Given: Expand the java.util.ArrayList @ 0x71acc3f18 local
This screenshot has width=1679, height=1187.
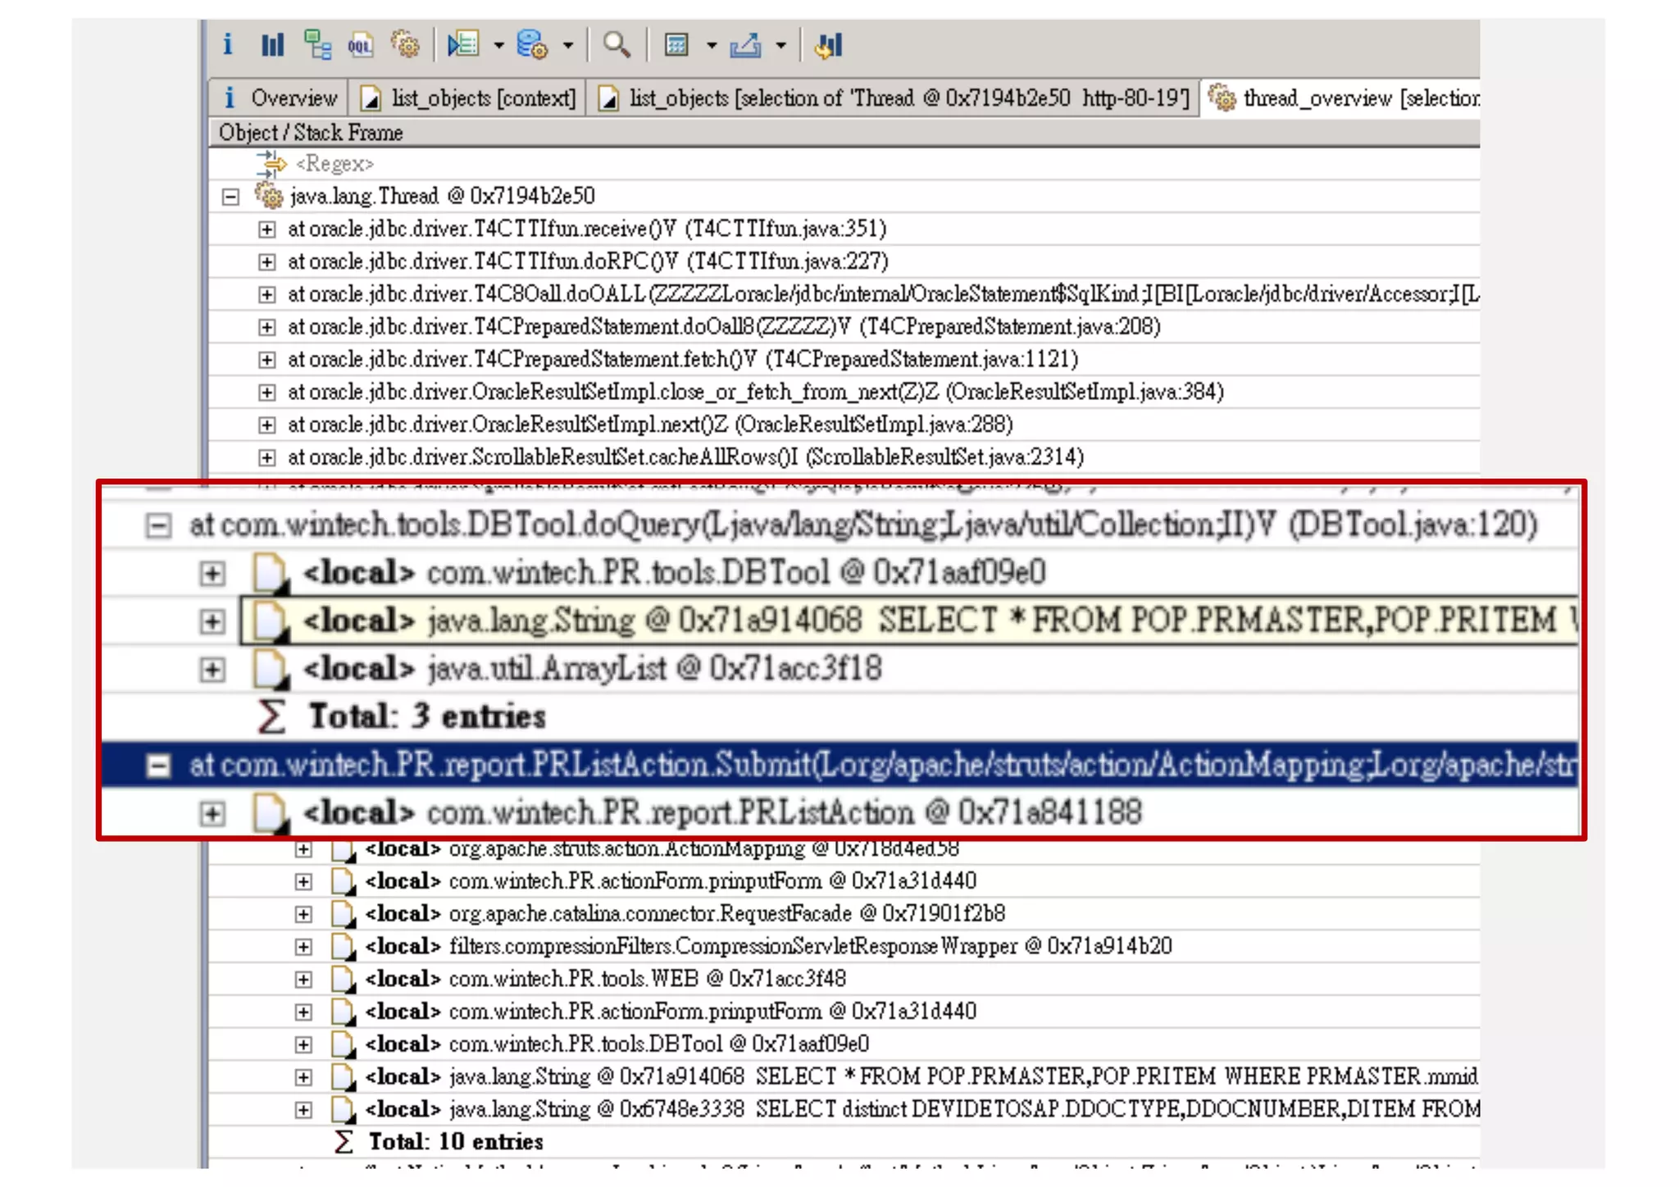Looking at the screenshot, I should click(x=212, y=670).
